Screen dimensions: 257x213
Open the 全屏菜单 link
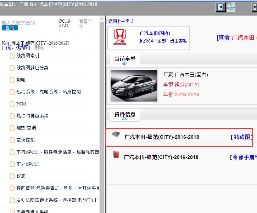(x=231, y=7)
